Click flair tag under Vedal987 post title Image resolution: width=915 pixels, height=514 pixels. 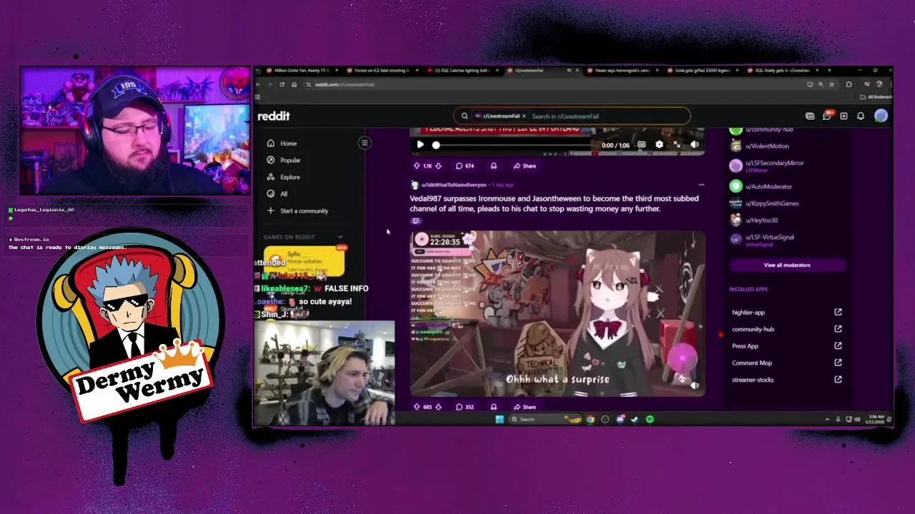pyautogui.click(x=415, y=221)
